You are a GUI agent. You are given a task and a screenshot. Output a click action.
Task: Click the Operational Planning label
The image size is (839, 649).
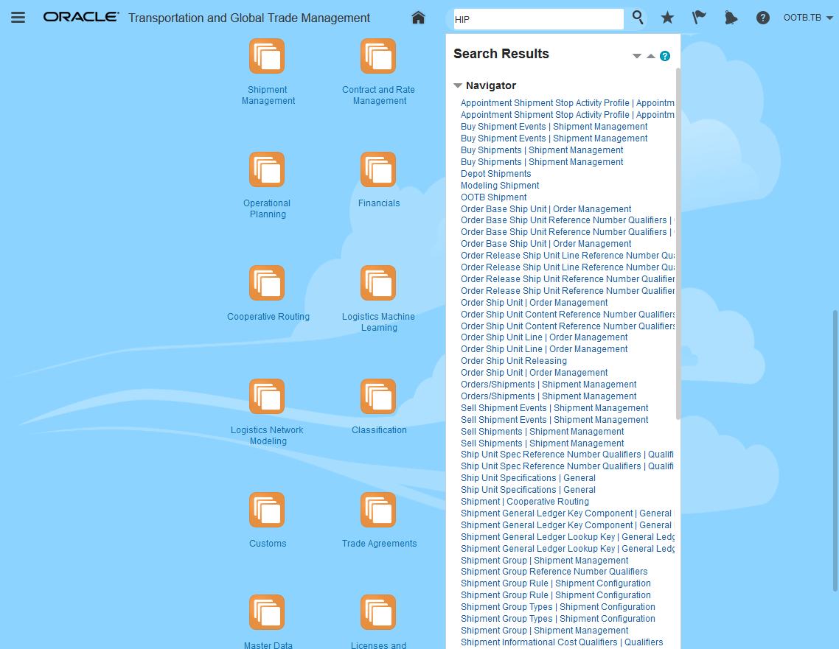tap(267, 208)
